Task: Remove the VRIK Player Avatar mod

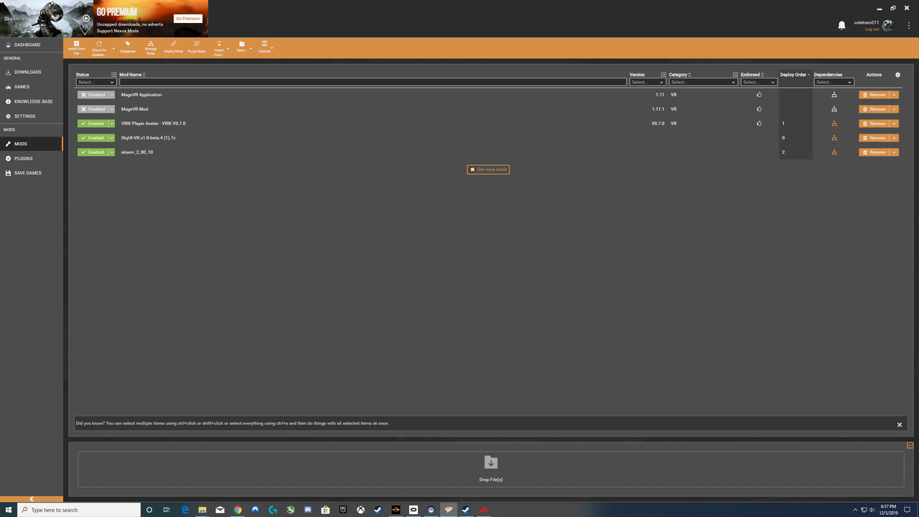Action: [x=874, y=124]
